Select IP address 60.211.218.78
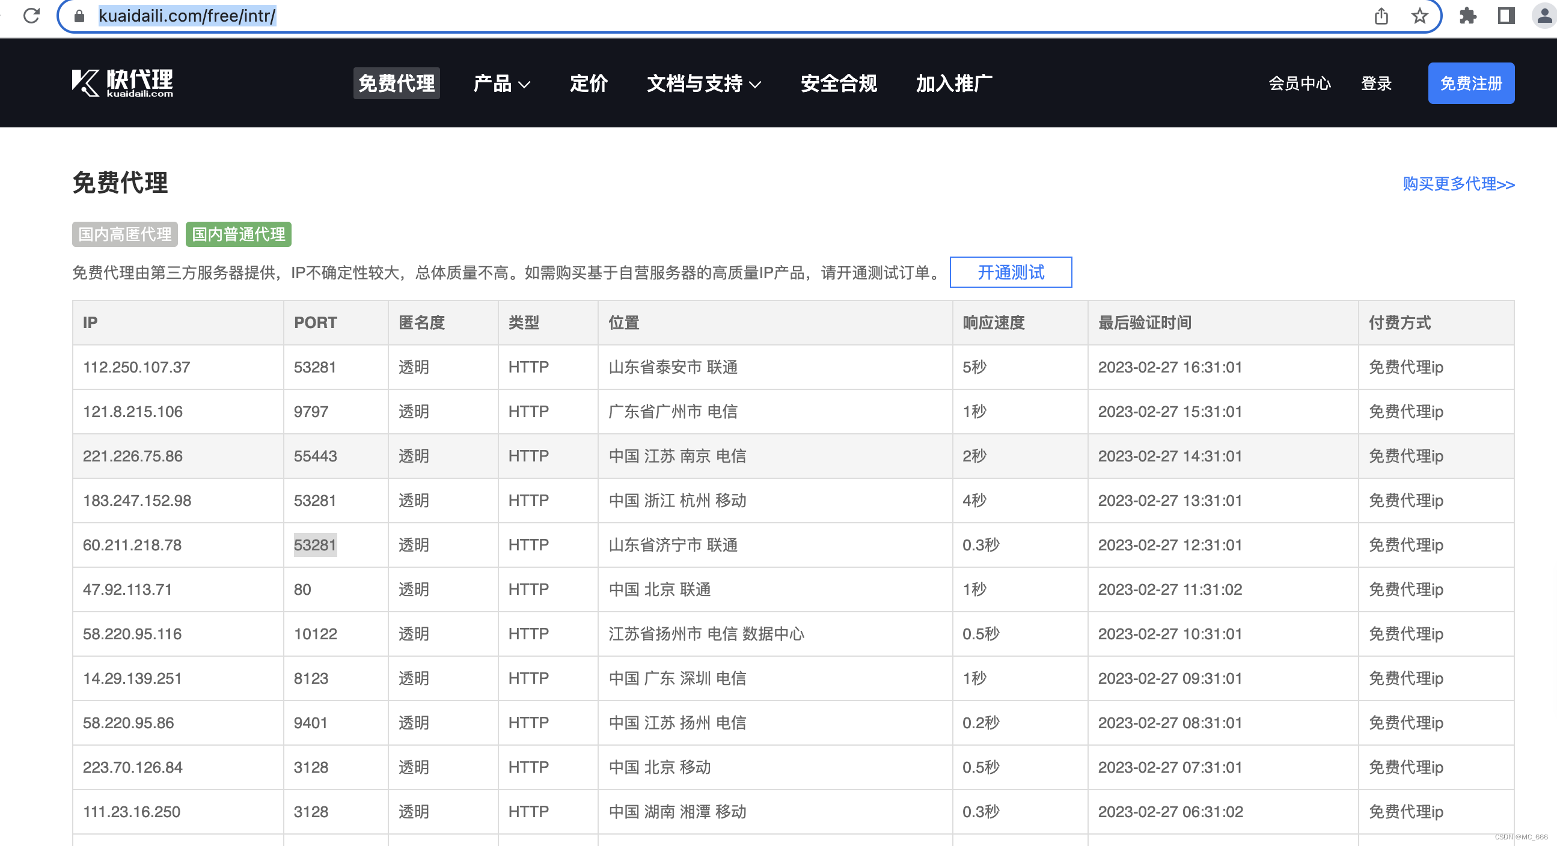 [x=132, y=545]
